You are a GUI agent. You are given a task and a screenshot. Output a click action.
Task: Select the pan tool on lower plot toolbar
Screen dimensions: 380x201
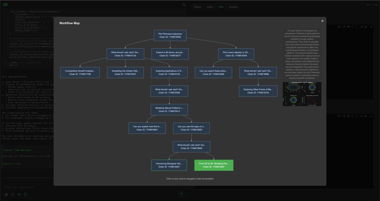point(348,116)
